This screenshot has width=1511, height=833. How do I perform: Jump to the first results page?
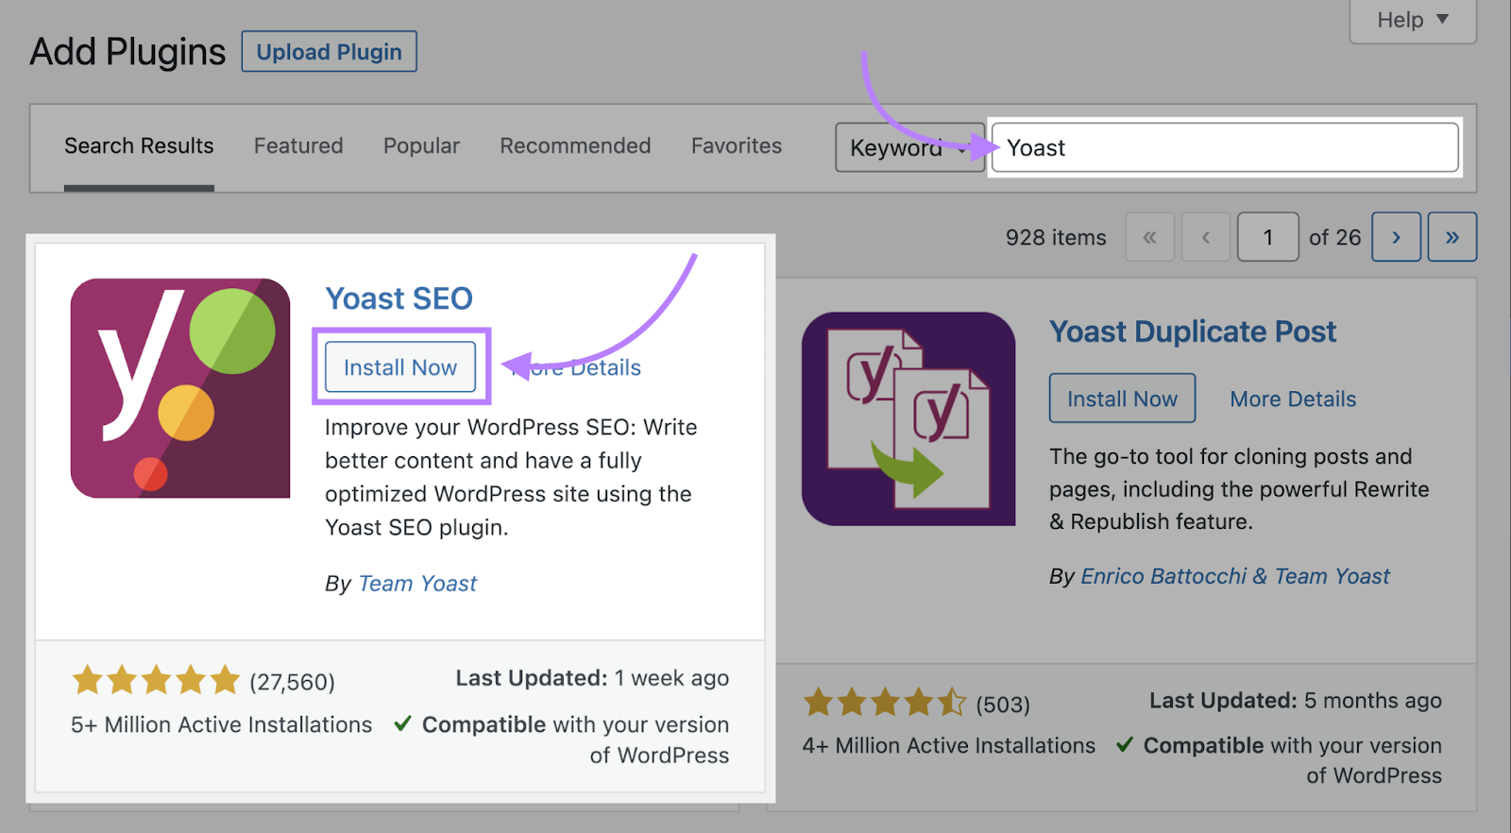pyautogui.click(x=1149, y=237)
